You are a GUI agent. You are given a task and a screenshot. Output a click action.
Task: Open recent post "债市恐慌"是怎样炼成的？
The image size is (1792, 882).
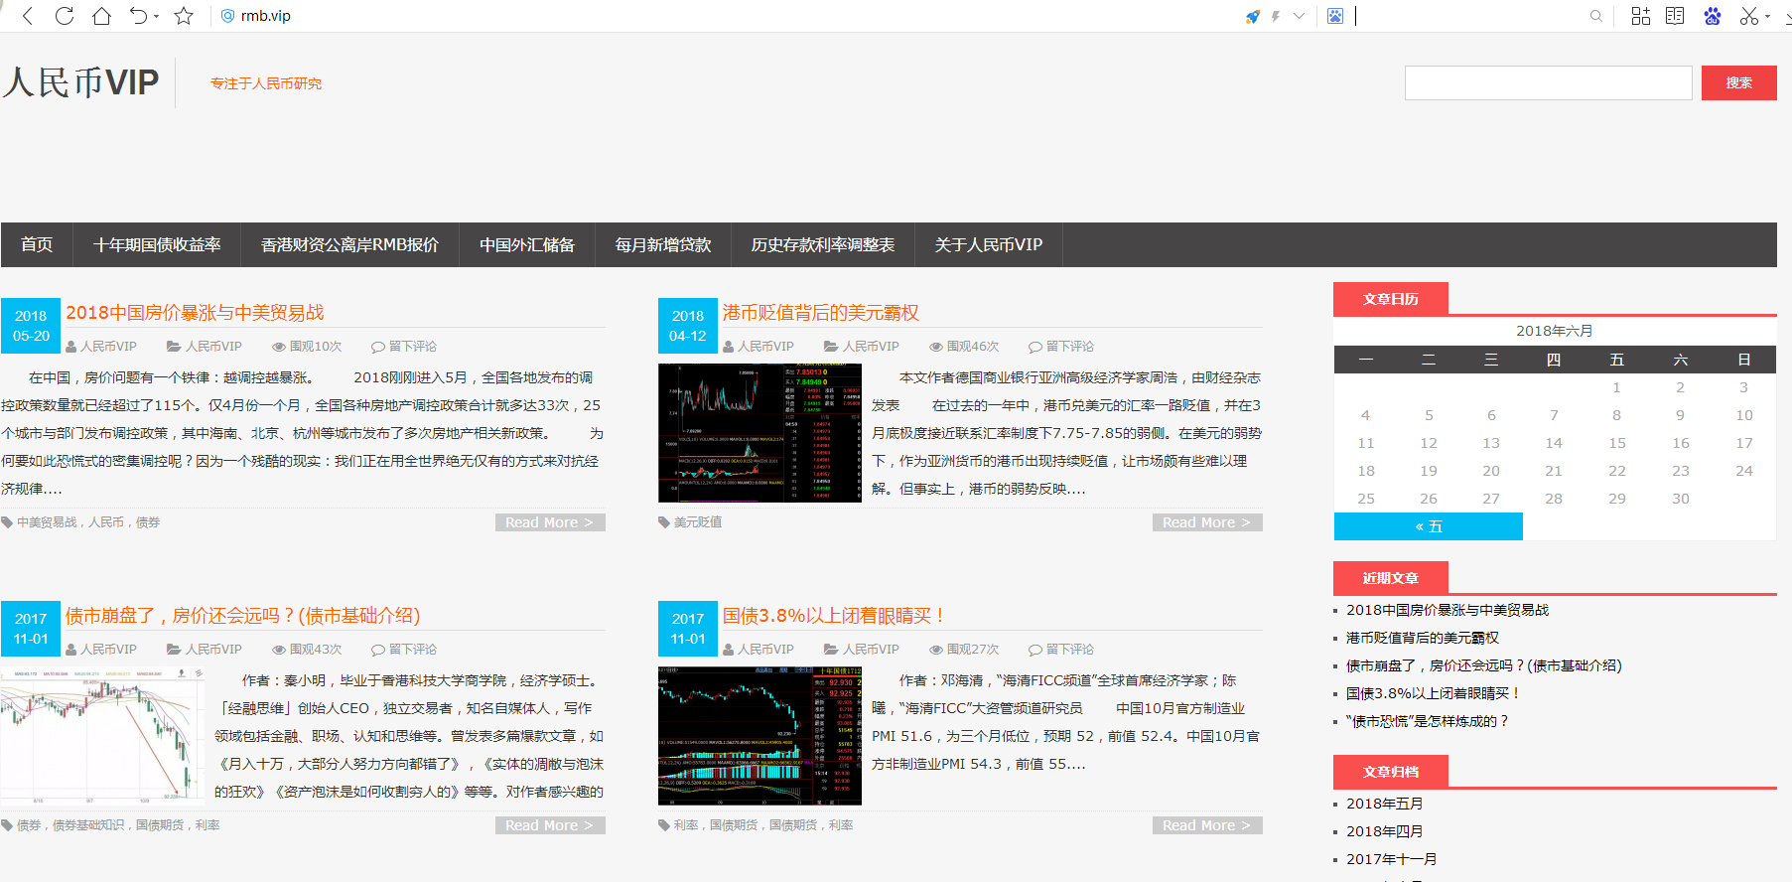[1427, 721]
